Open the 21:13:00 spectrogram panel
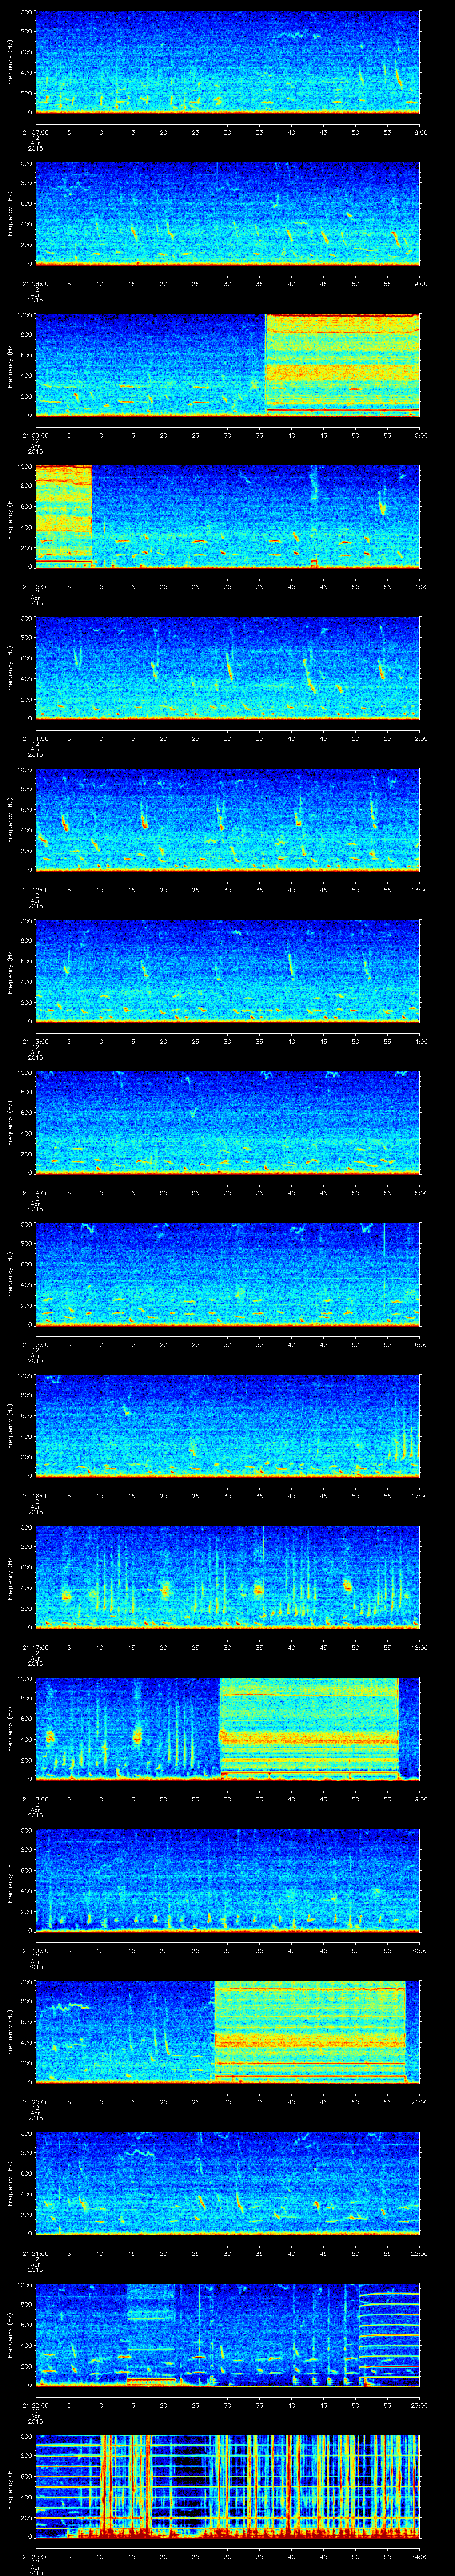Image resolution: width=455 pixels, height=2576 pixels. click(227, 970)
